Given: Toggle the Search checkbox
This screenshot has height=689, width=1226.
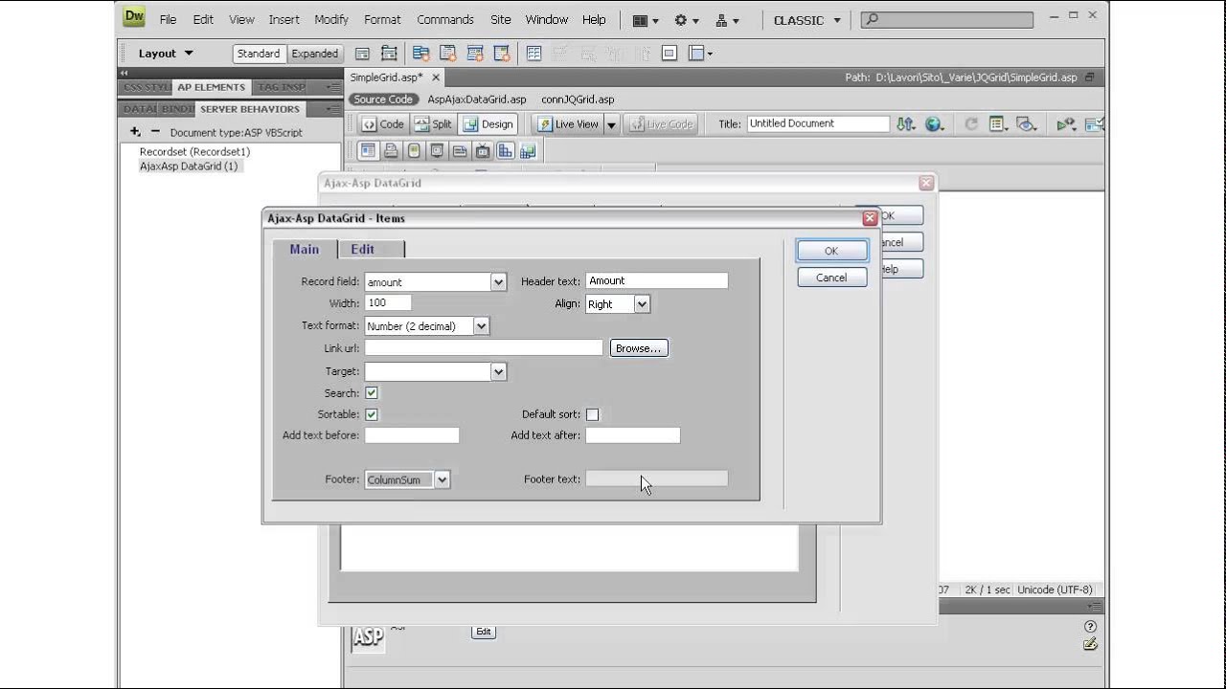Looking at the screenshot, I should [x=372, y=393].
